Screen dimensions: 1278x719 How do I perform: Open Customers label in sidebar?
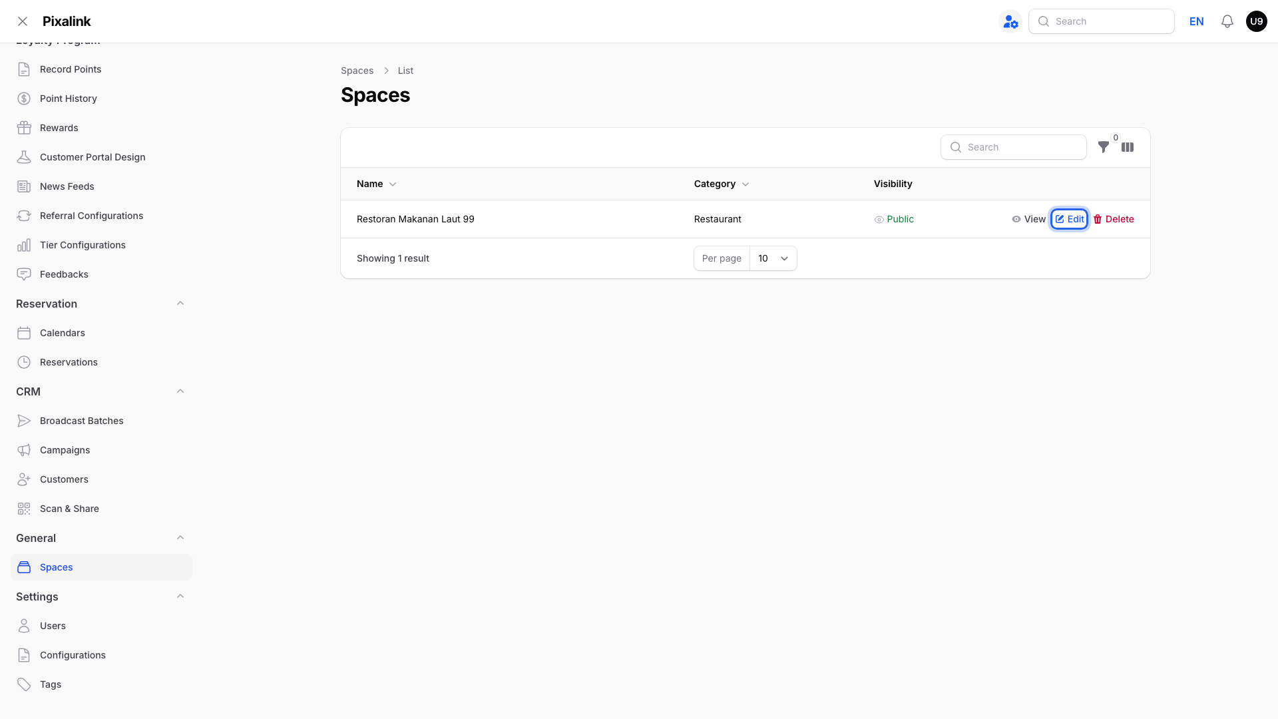[x=64, y=479]
